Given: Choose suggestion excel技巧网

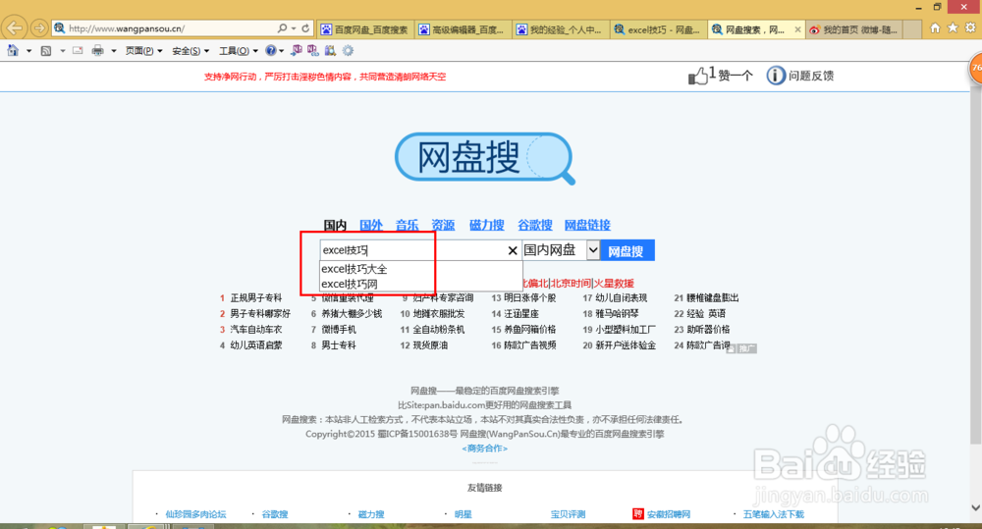Looking at the screenshot, I should (421, 284).
